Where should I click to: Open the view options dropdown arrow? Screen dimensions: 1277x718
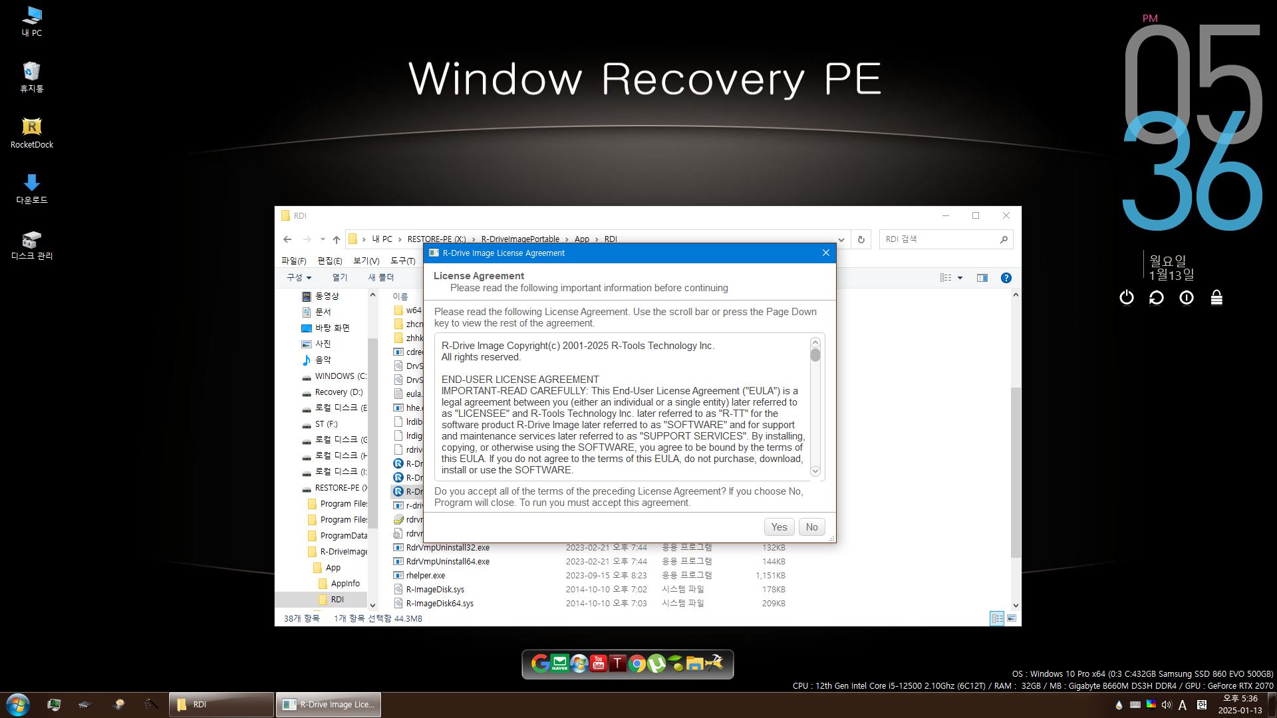tap(960, 278)
